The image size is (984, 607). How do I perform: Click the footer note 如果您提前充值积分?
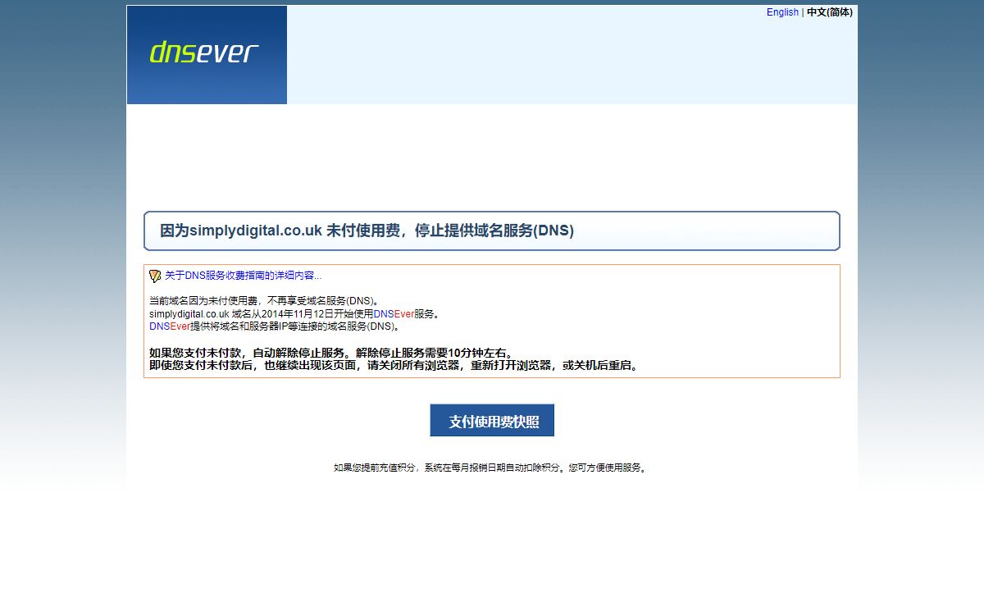click(x=490, y=468)
